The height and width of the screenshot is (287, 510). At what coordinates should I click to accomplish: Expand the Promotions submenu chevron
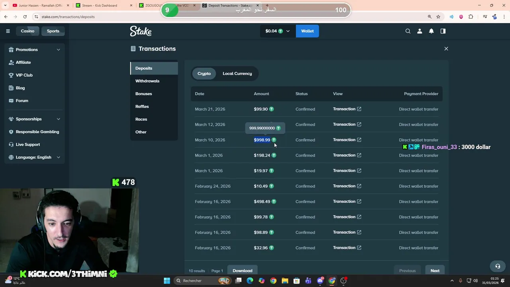coord(58,49)
